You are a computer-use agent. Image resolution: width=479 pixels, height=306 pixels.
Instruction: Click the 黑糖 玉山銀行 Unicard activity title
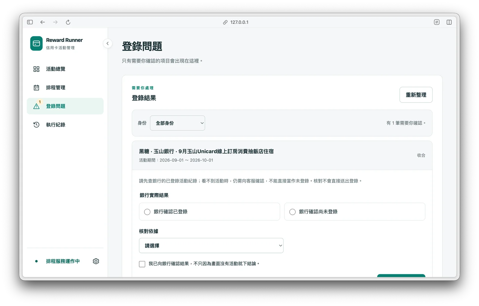click(x=206, y=151)
